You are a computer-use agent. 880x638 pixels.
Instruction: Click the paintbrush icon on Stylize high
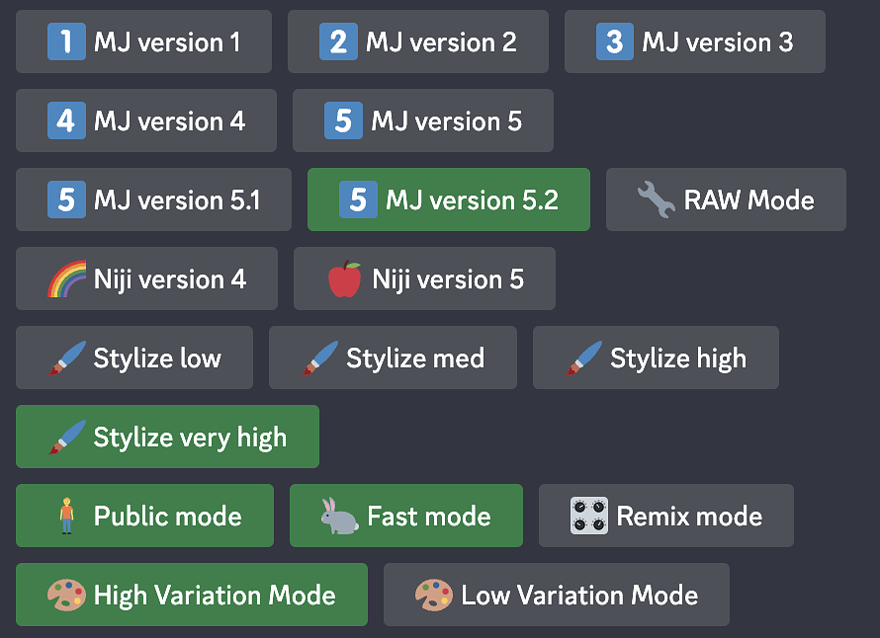click(583, 359)
